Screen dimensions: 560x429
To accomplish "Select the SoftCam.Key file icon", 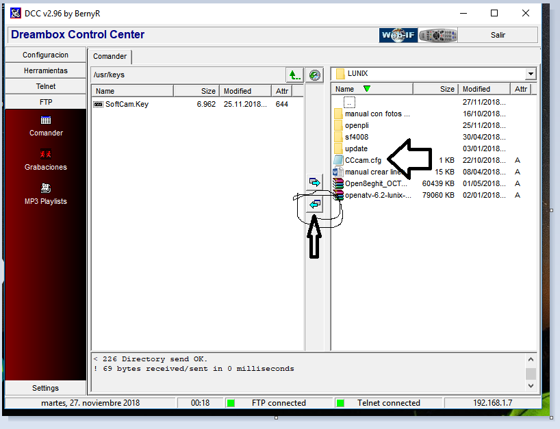I will click(x=98, y=104).
